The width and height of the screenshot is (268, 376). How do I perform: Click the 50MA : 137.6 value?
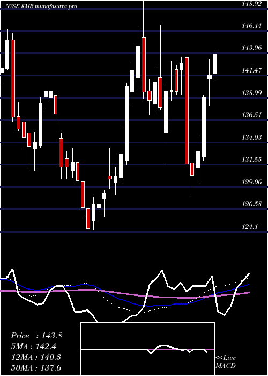(x=36, y=368)
